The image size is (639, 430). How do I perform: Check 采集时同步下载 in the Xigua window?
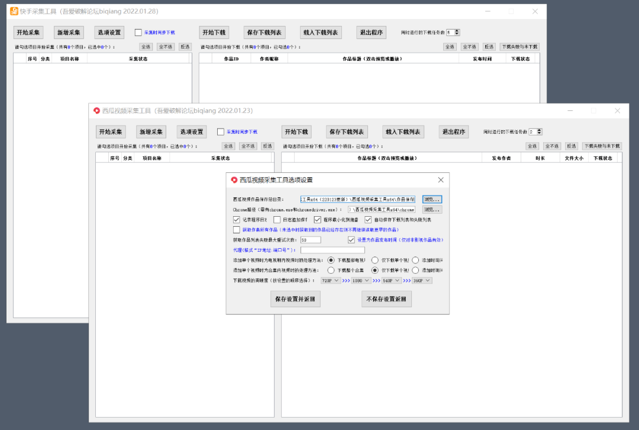(x=221, y=131)
